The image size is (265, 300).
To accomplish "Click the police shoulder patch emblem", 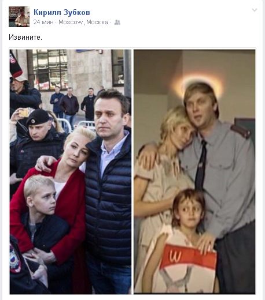I will tap(16, 258).
